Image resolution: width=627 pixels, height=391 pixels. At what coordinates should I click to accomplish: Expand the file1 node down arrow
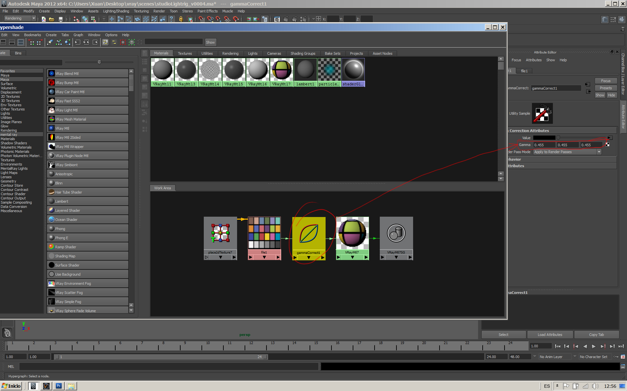[x=264, y=257]
